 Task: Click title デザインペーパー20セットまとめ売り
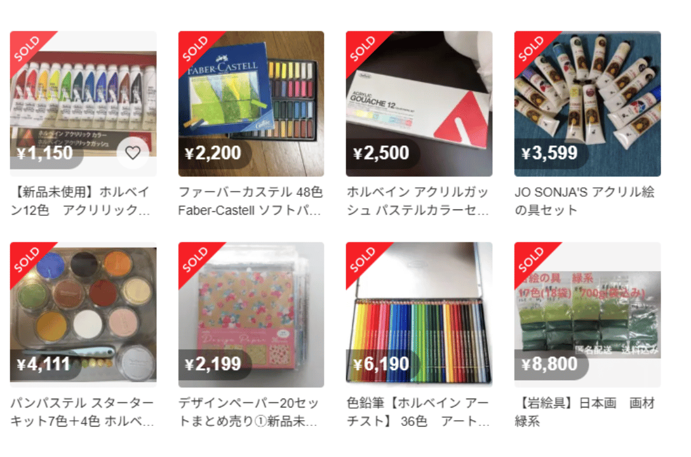tap(248, 412)
